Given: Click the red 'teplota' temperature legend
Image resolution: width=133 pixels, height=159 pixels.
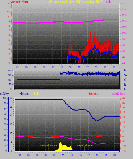Looking at the screenshot, I should point(94,94).
